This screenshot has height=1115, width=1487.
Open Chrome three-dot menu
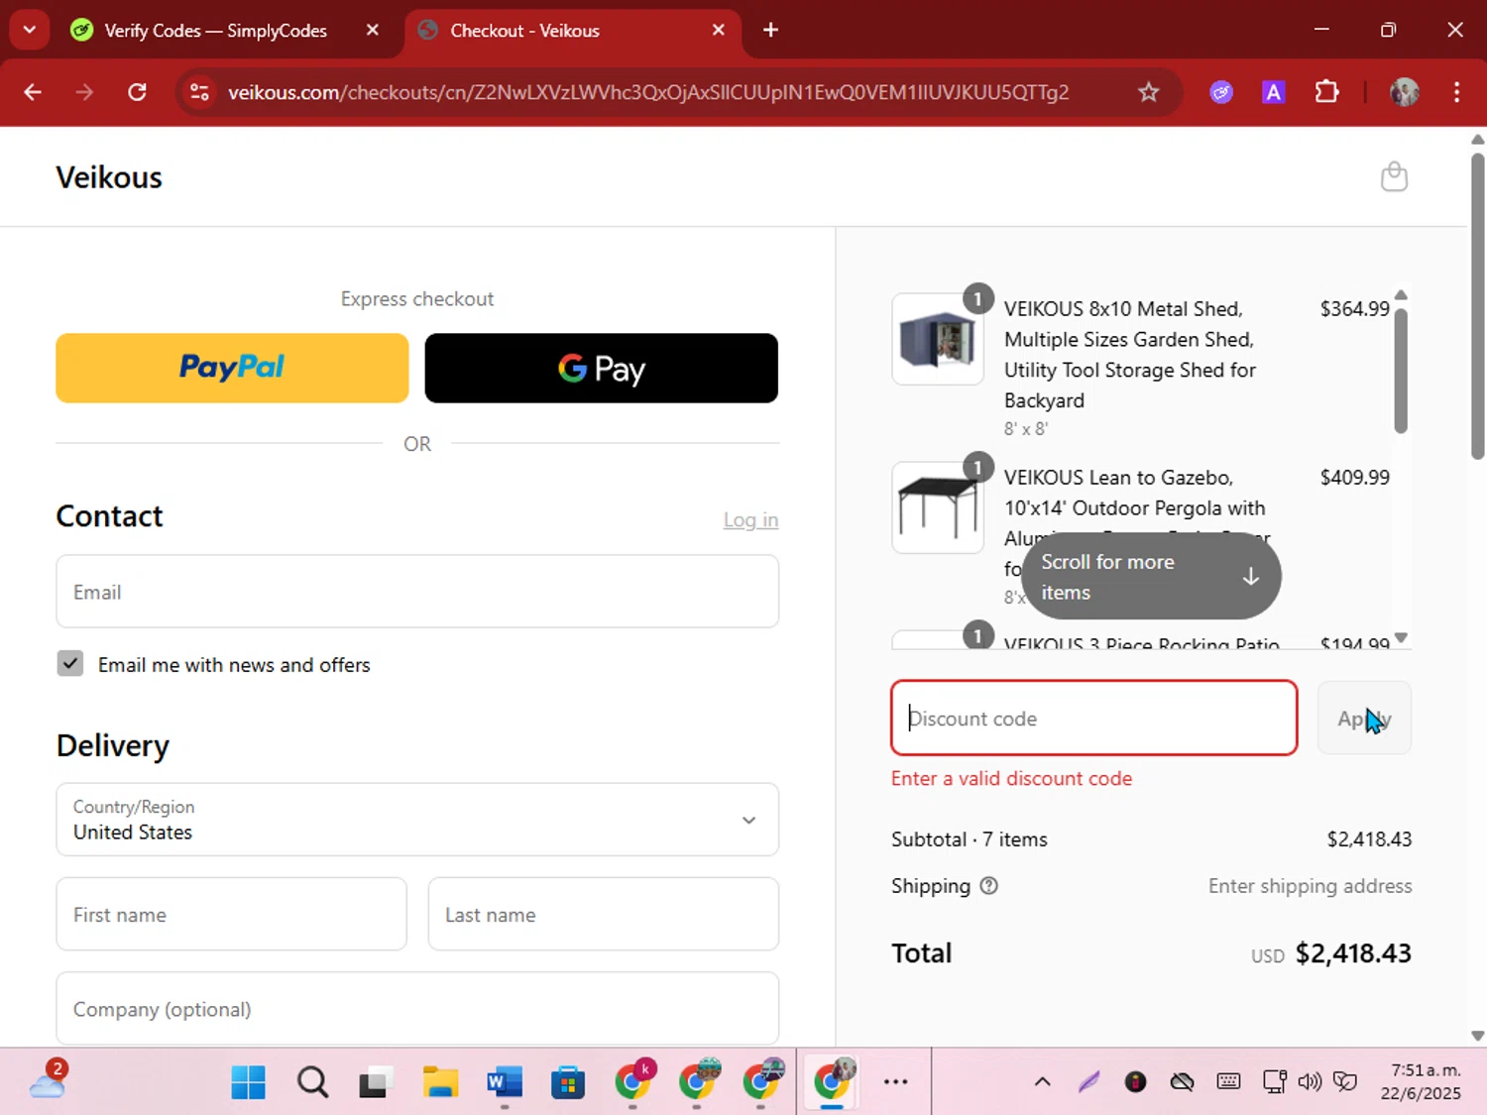1456,92
